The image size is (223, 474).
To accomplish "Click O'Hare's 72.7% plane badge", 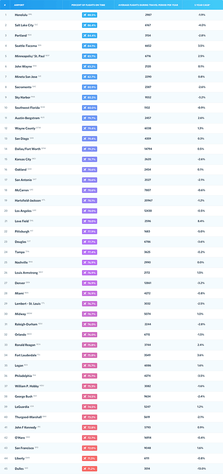I will tap(90, 438).
